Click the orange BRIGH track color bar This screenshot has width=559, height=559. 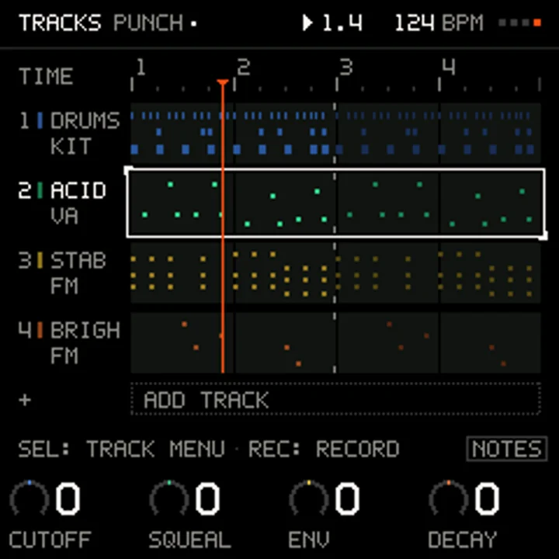click(x=40, y=330)
